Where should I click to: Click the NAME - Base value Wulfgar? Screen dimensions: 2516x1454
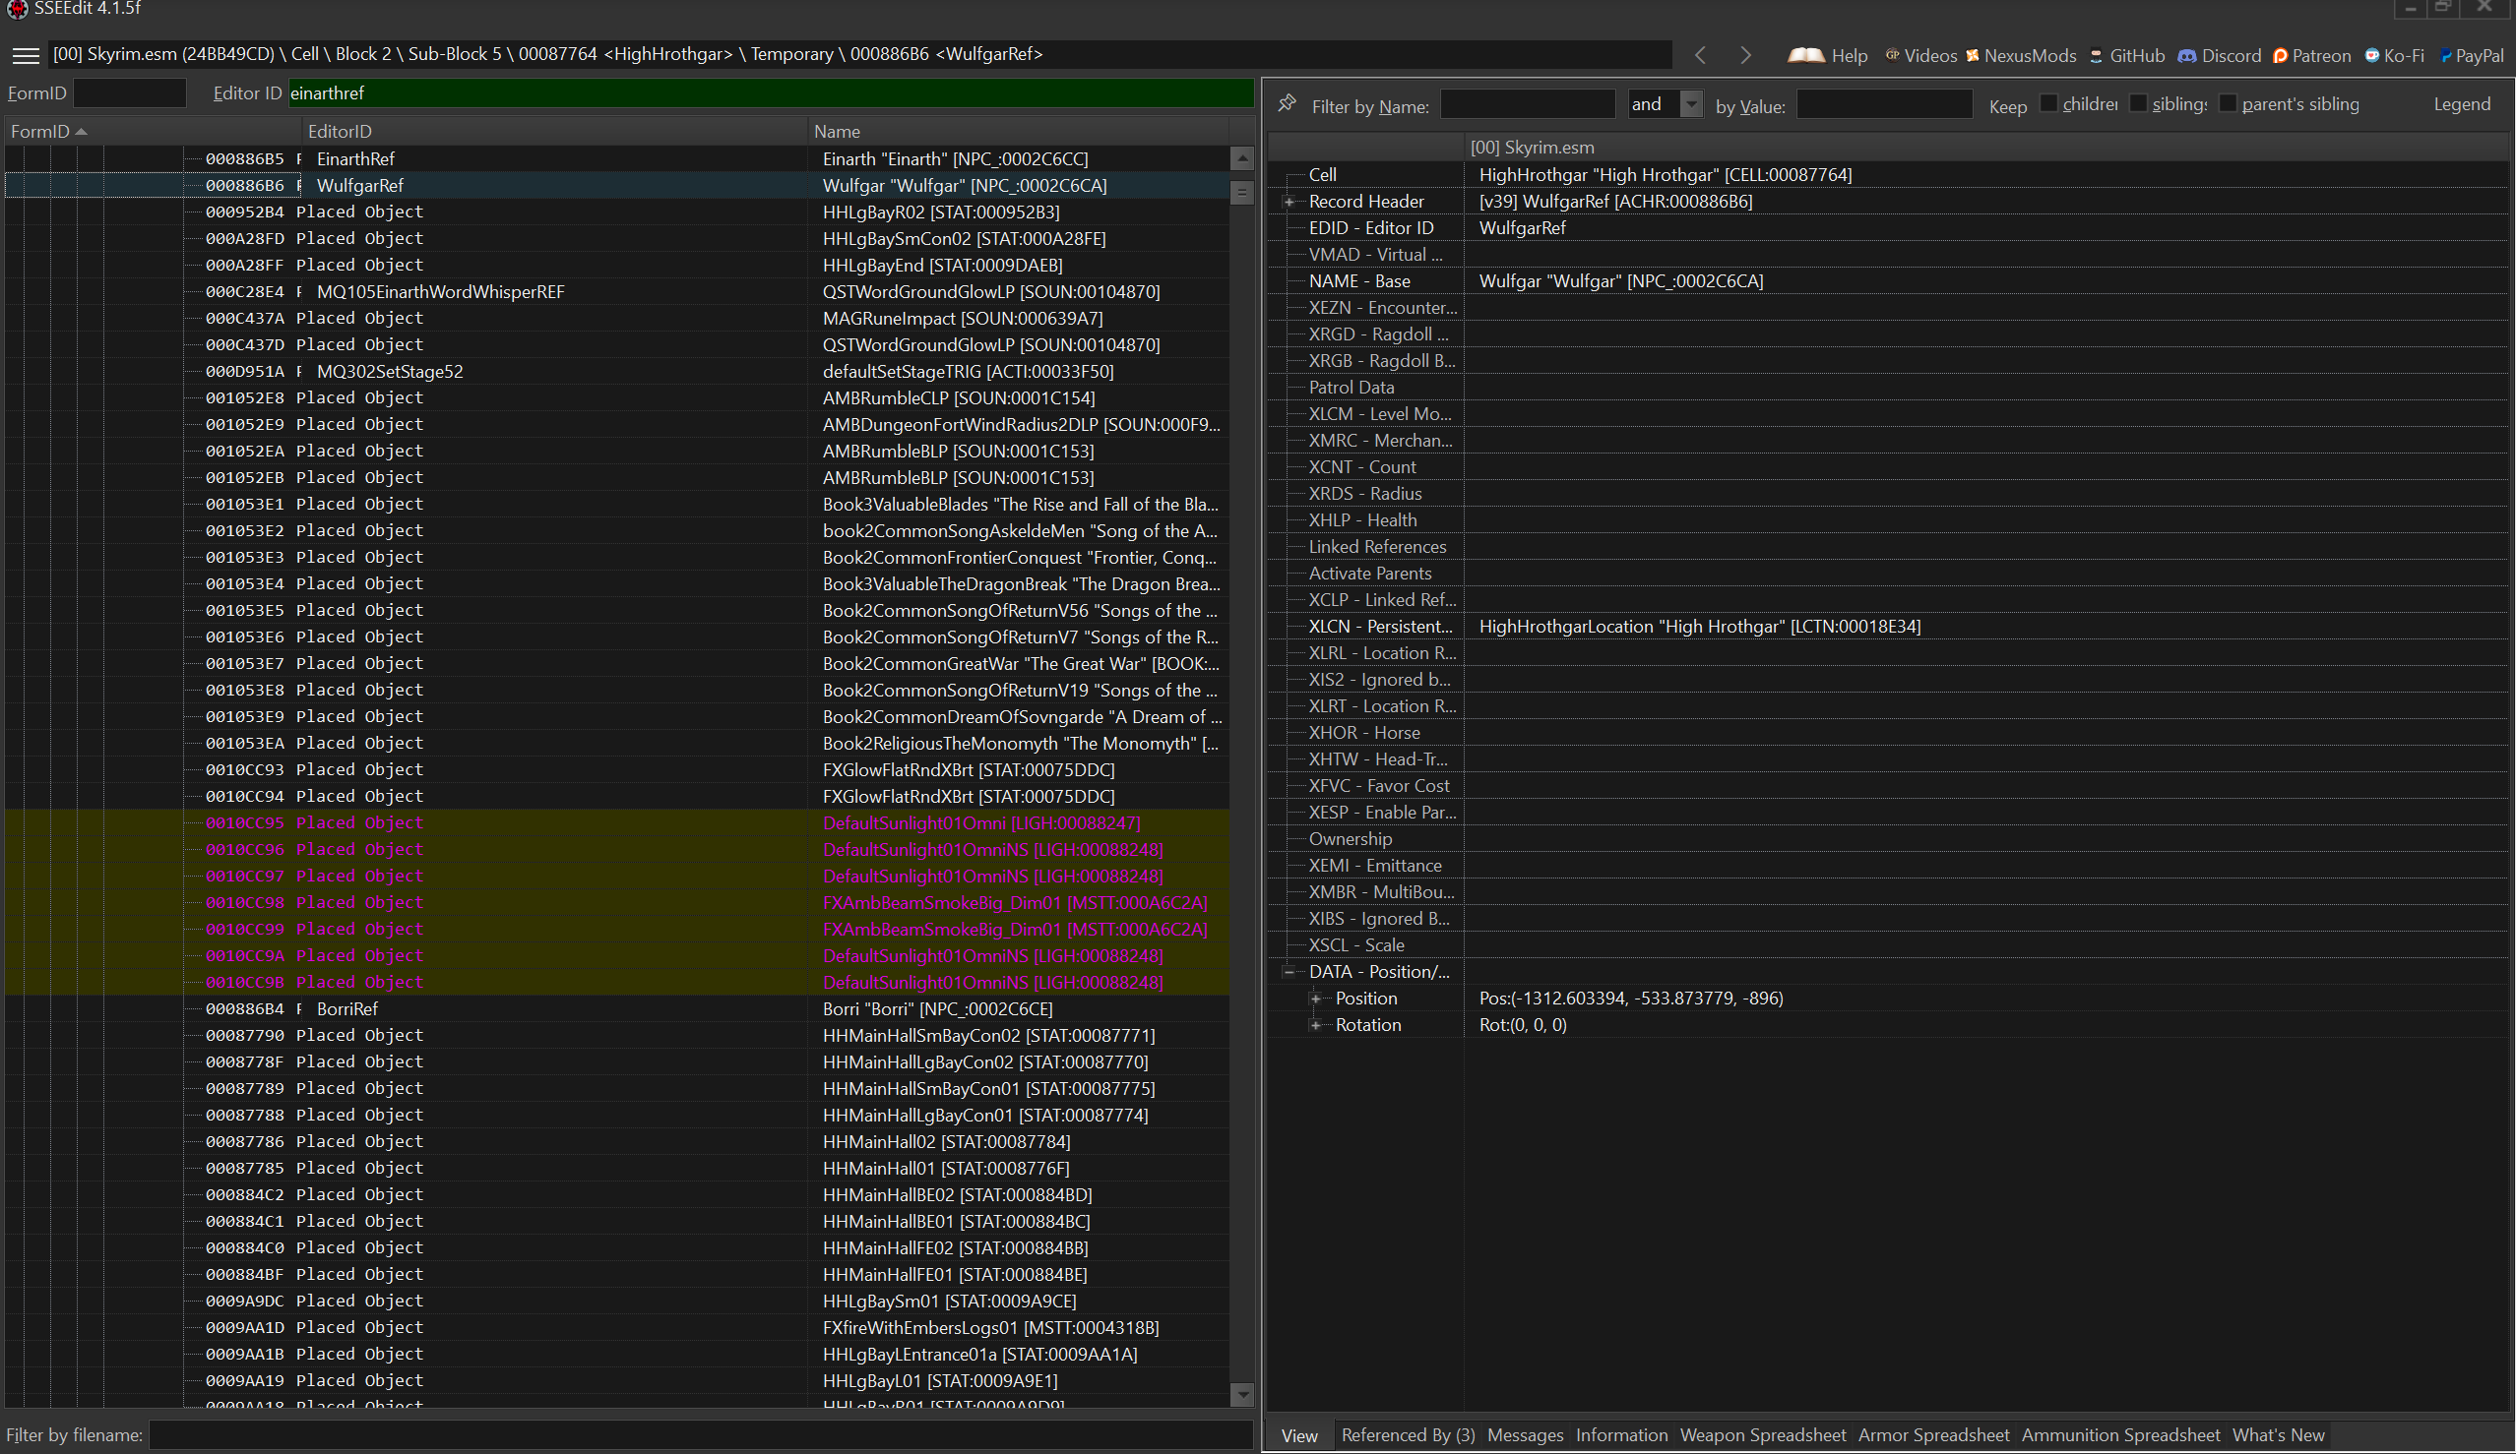tap(1620, 281)
